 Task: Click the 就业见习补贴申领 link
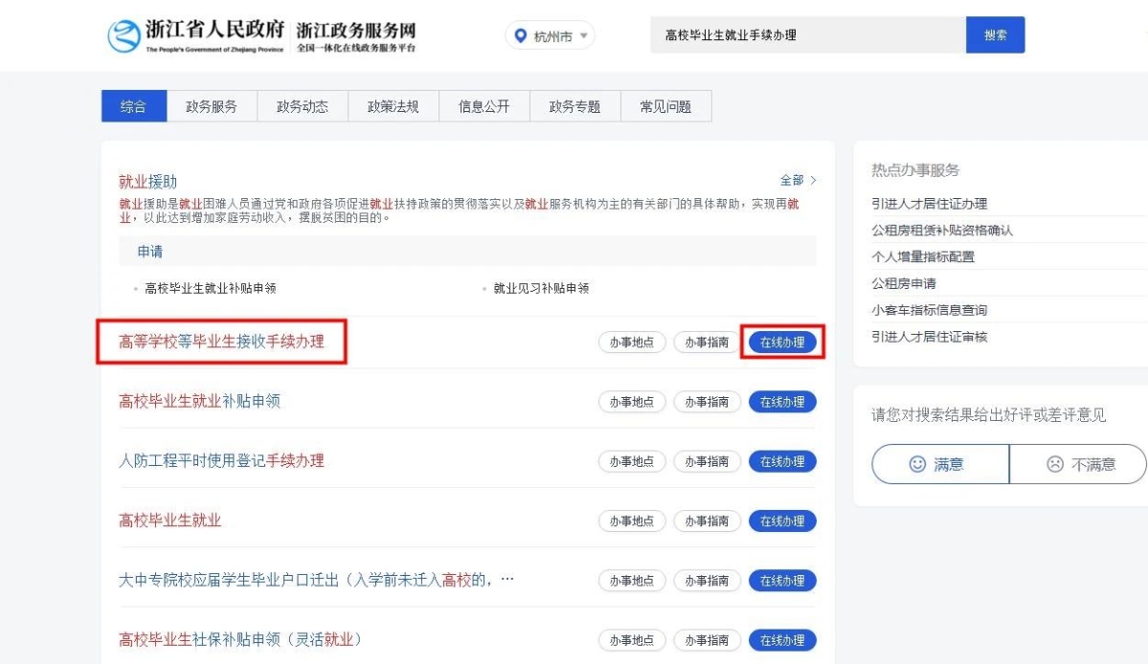click(x=541, y=288)
